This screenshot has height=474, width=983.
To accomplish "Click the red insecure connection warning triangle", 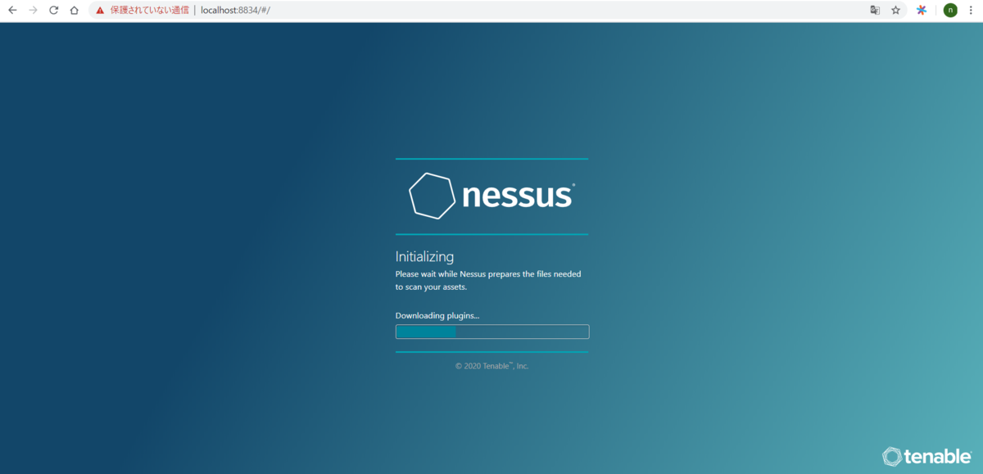I will (x=100, y=11).
